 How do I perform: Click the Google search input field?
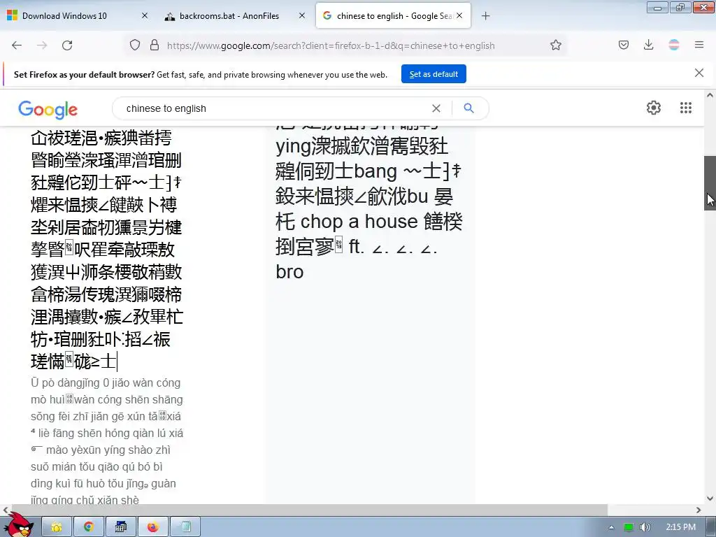274,108
